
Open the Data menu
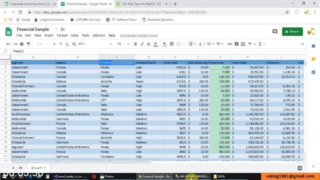(74, 35)
